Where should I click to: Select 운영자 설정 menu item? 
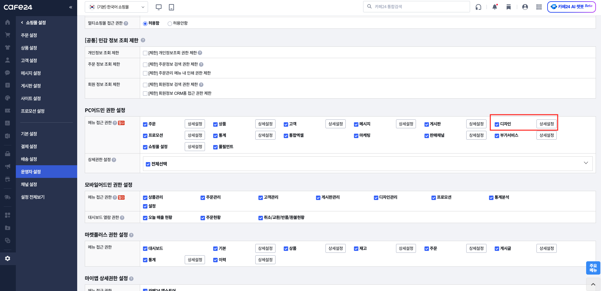pyautogui.click(x=46, y=172)
